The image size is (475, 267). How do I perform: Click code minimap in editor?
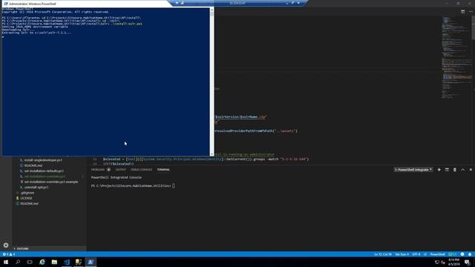[456, 58]
